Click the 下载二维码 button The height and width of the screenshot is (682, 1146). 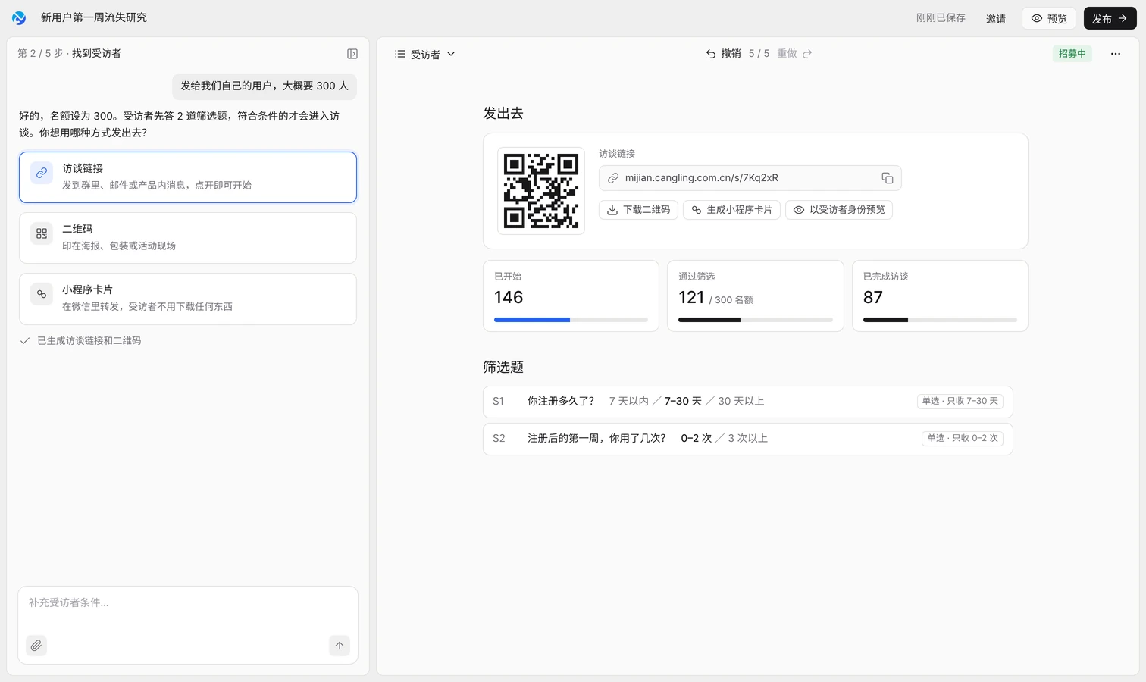[638, 210]
